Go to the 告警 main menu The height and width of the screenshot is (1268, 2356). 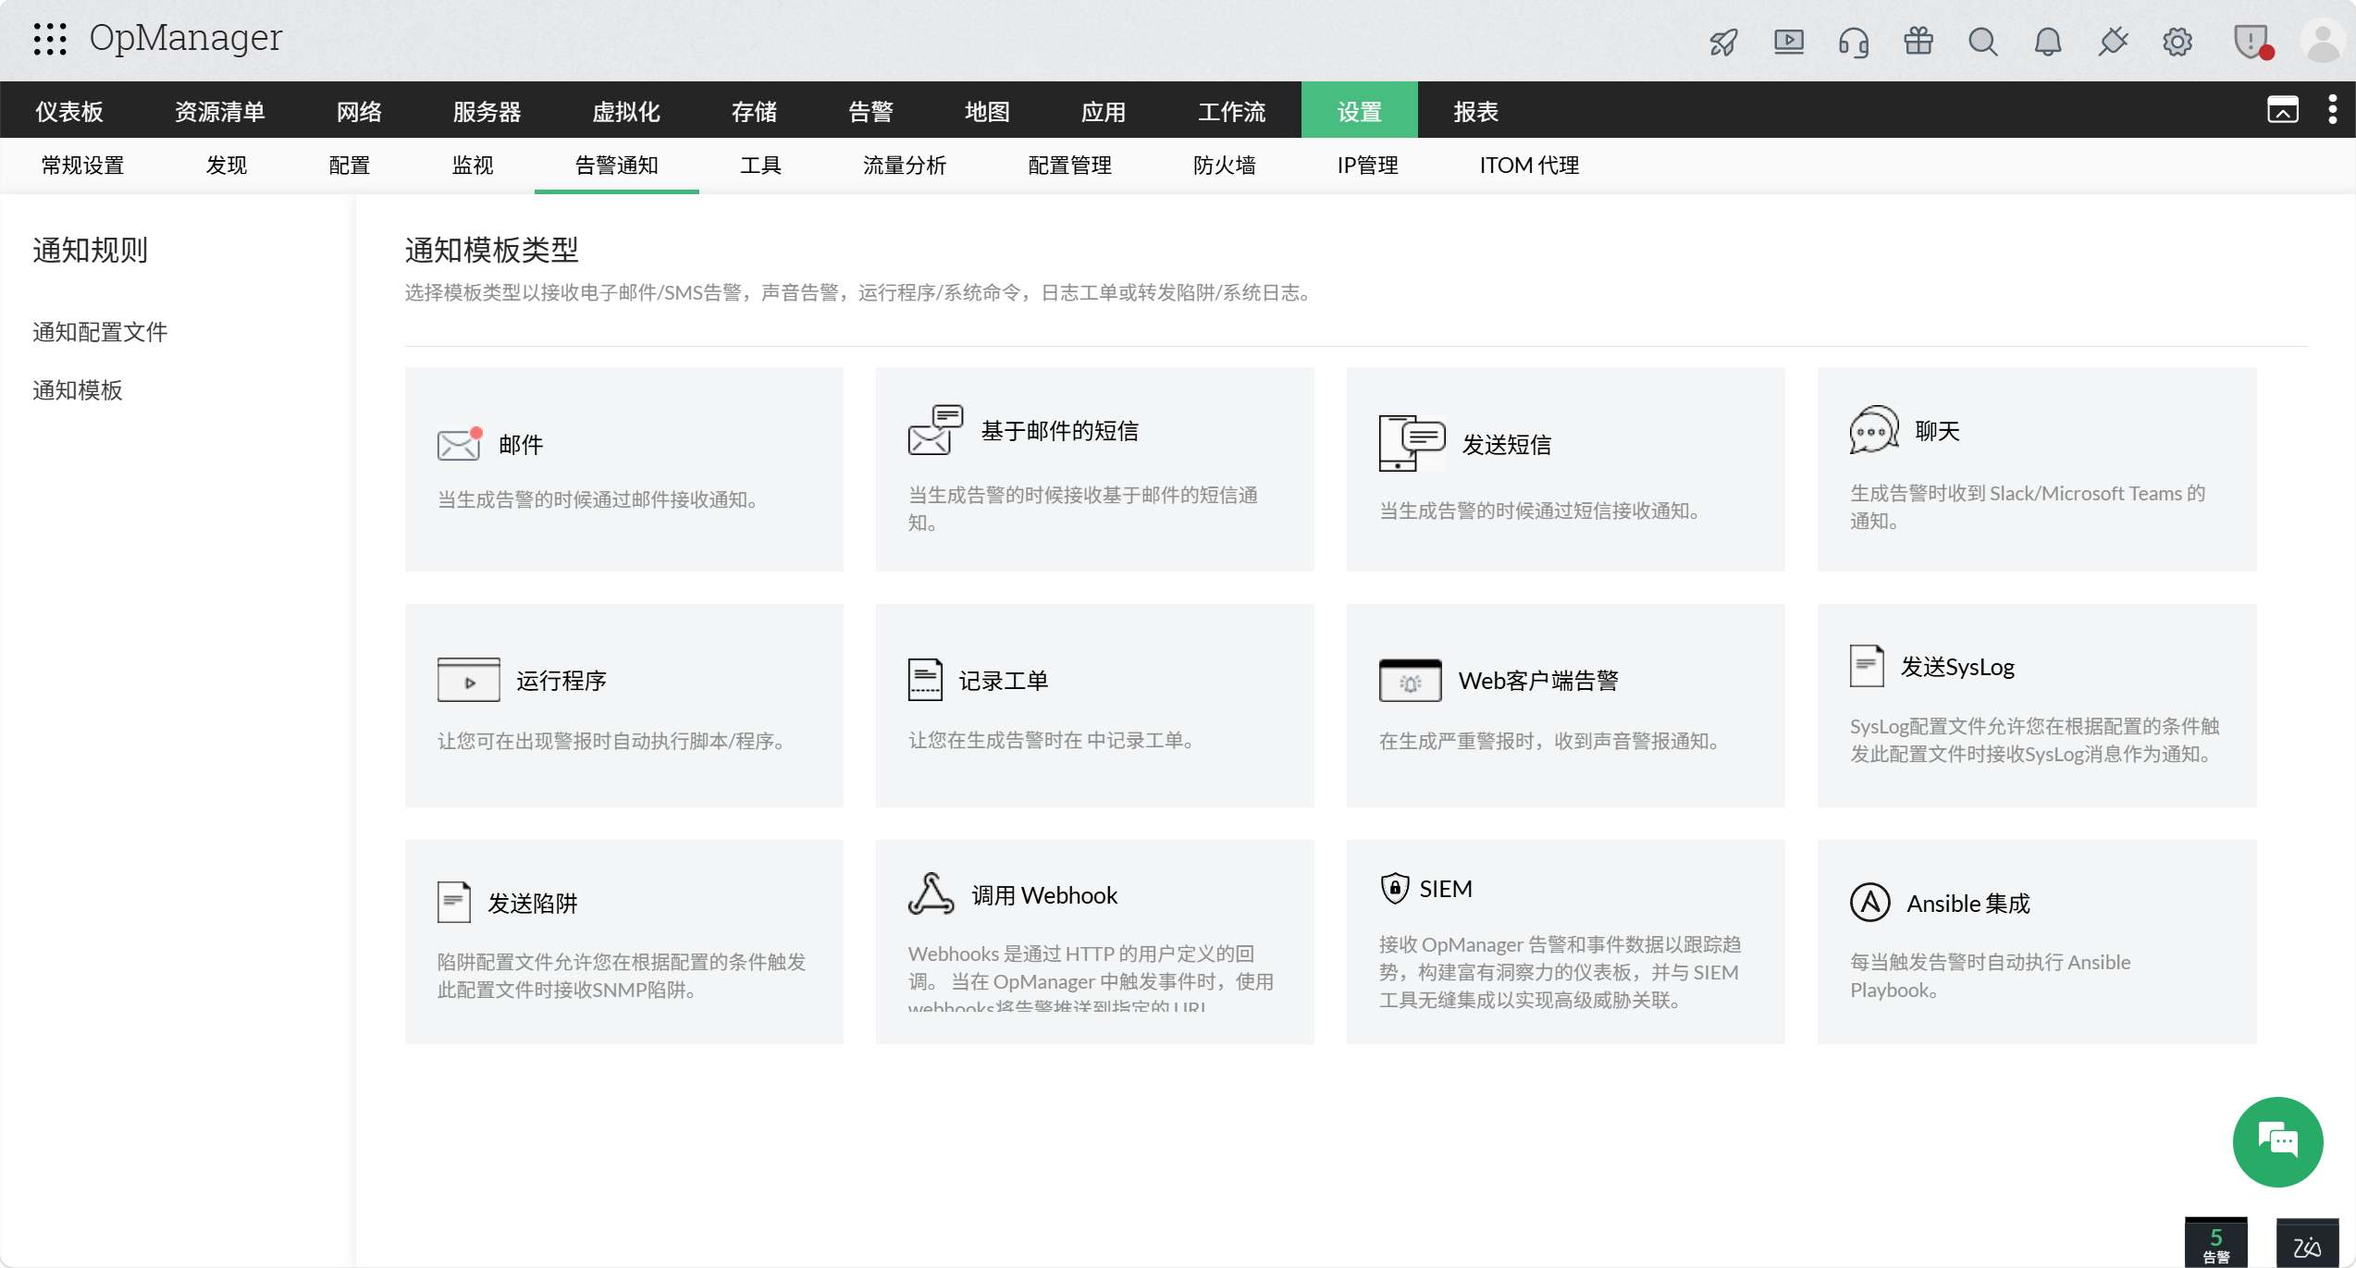click(x=870, y=111)
